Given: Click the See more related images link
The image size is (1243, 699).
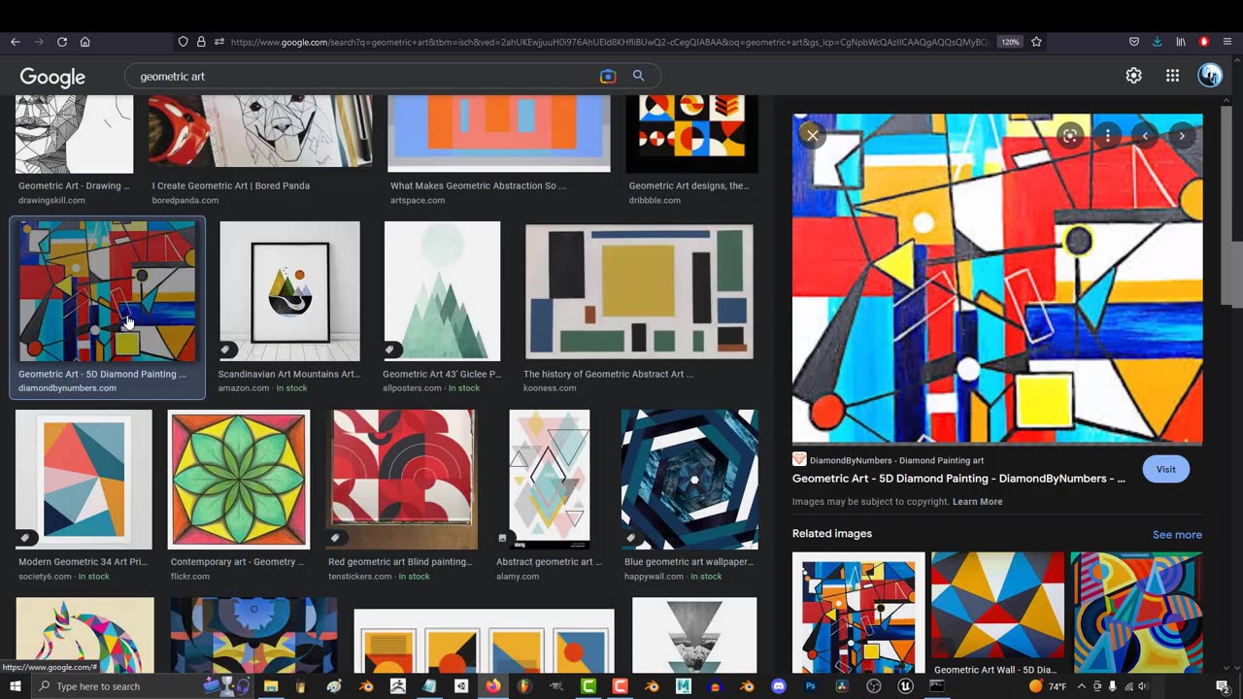Looking at the screenshot, I should coord(1177,535).
